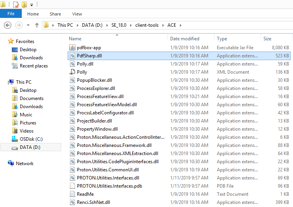Sort files by Size column header
The height and width of the screenshot is (207, 293).
coord(267,39)
